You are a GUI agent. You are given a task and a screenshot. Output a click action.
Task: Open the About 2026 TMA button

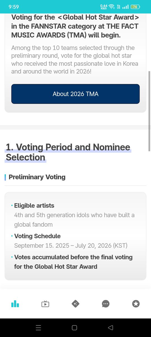[x=75, y=94]
